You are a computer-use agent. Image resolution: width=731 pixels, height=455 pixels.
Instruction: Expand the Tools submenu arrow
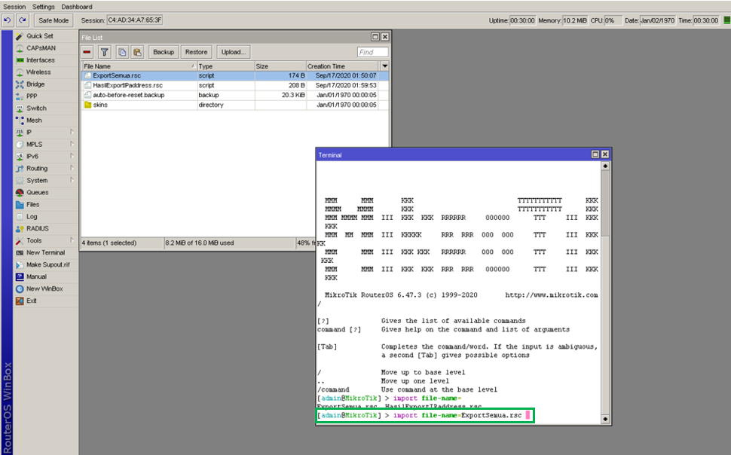click(x=72, y=240)
